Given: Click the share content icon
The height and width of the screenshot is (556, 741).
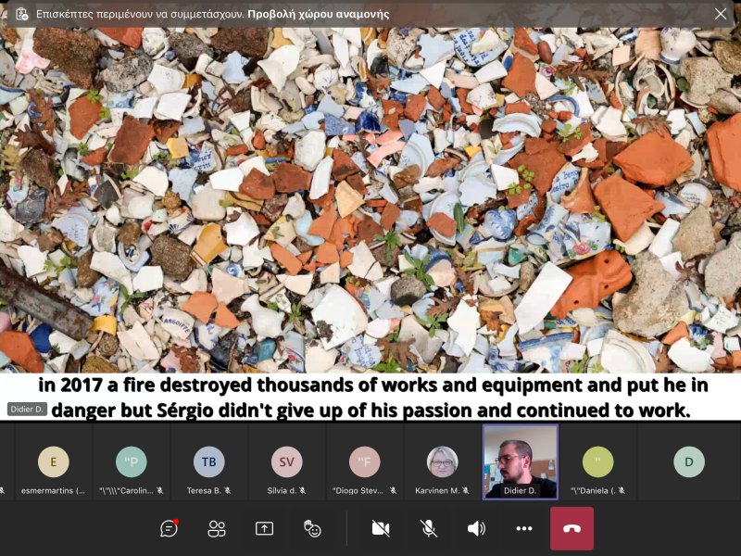Looking at the screenshot, I should tap(264, 528).
